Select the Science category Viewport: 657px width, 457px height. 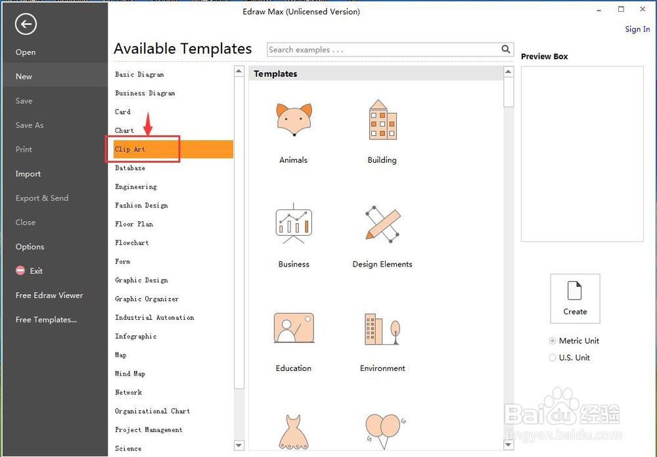128,448
